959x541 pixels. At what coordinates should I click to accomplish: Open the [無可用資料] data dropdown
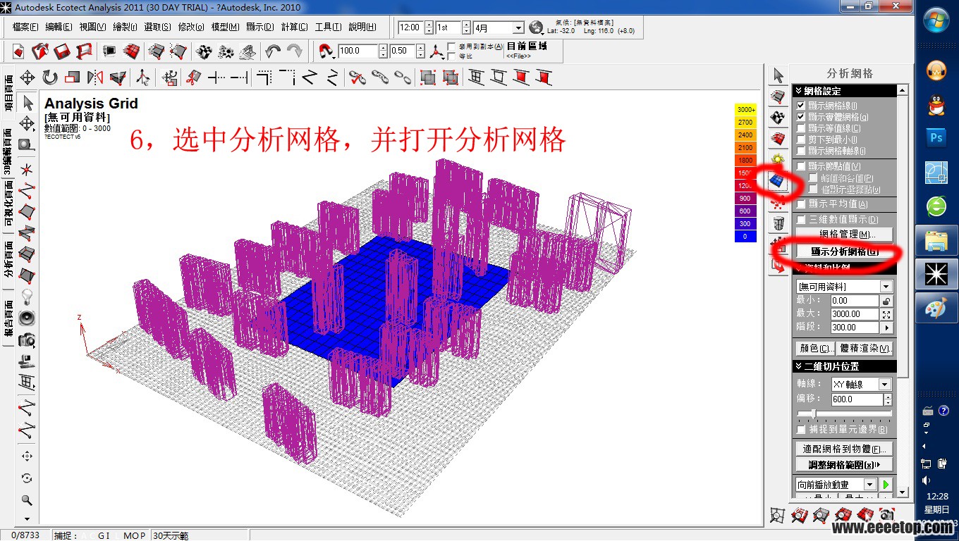point(886,287)
